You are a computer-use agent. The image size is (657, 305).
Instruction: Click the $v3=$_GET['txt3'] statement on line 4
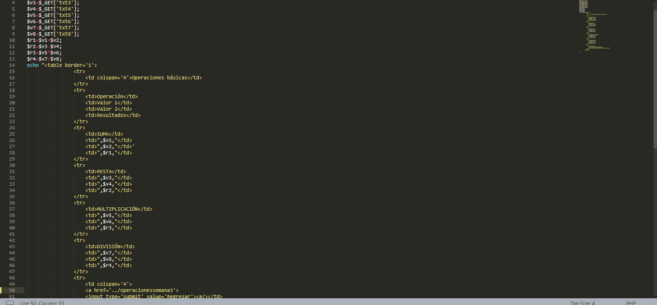click(53, 3)
